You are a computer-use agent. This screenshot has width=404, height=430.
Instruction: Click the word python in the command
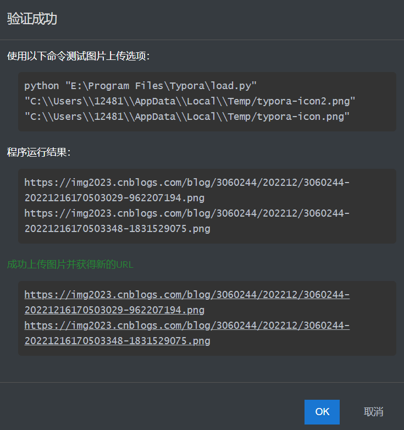click(42, 86)
